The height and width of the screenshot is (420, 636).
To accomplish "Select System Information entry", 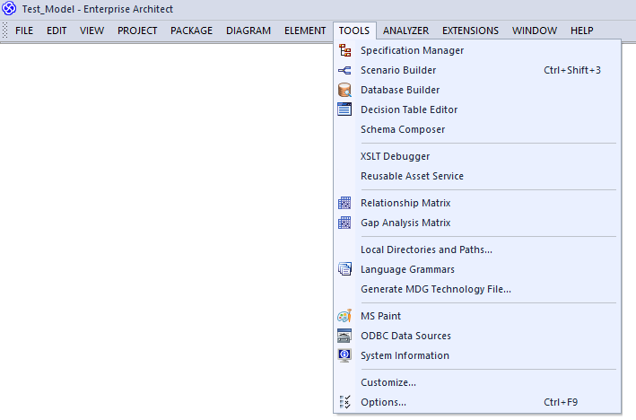I will tap(477, 355).
